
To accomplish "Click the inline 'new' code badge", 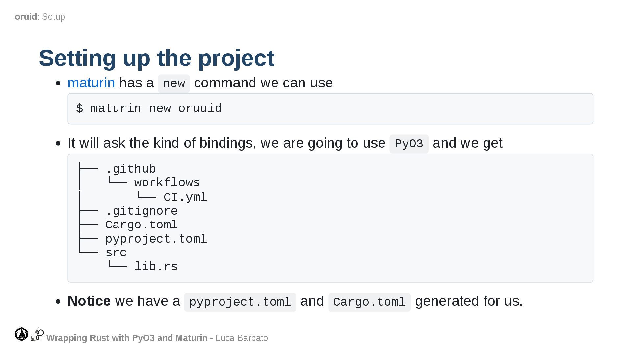I will coord(174,83).
